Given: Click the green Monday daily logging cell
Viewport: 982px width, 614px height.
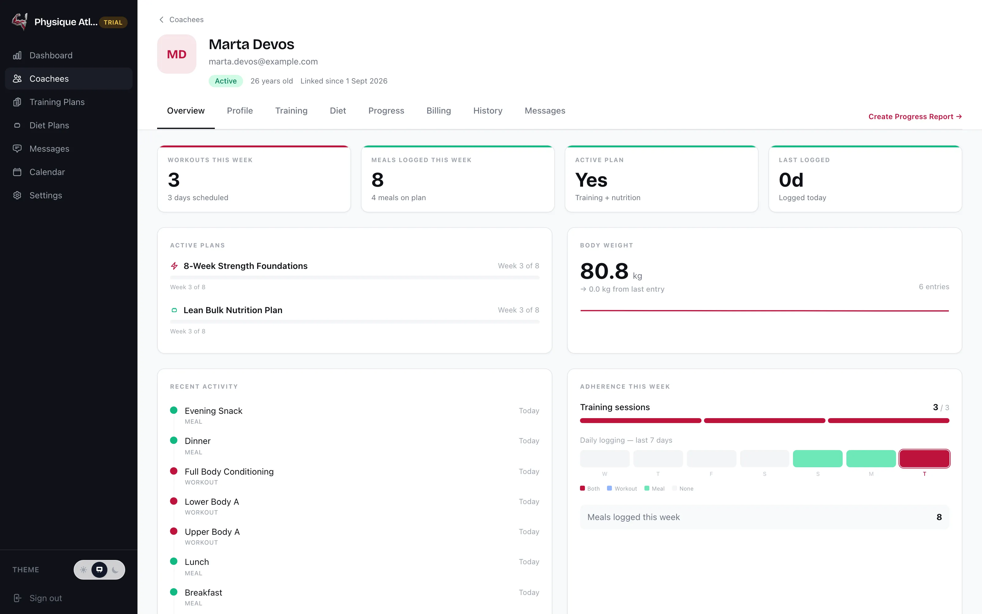Looking at the screenshot, I should click(x=871, y=458).
